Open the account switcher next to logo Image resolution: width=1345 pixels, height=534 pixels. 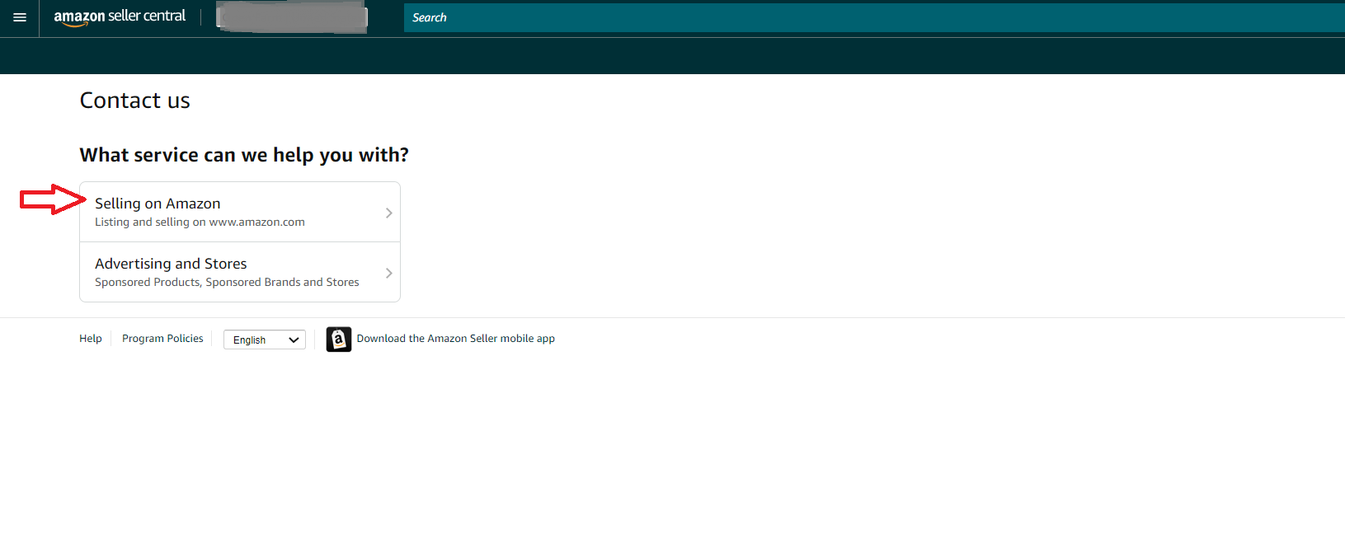pyautogui.click(x=292, y=17)
